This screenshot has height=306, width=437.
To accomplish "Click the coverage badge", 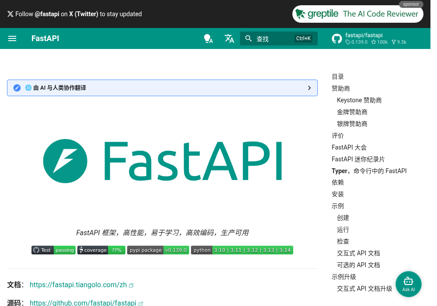I will coord(101,250).
